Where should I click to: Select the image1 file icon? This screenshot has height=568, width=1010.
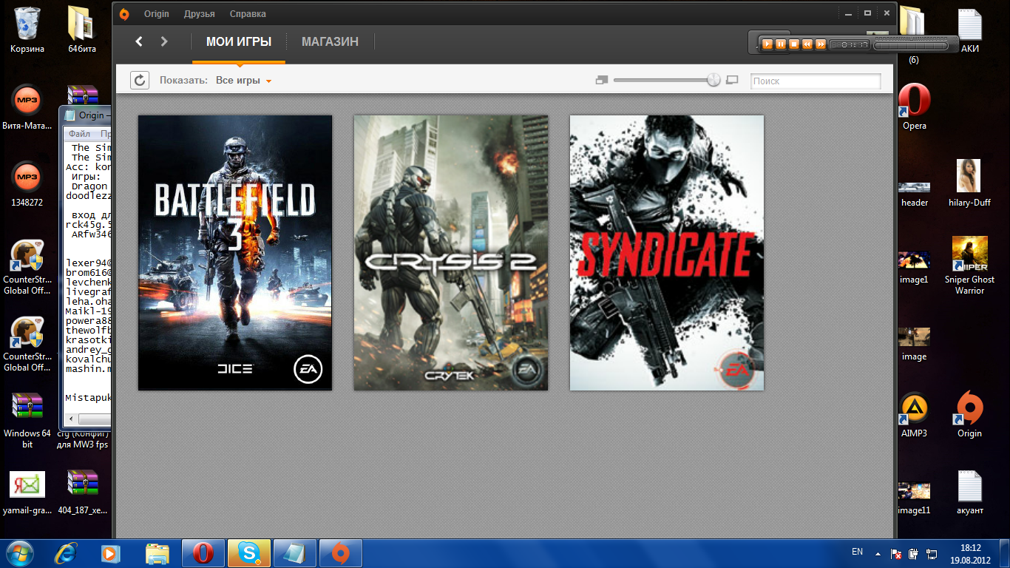(x=914, y=267)
